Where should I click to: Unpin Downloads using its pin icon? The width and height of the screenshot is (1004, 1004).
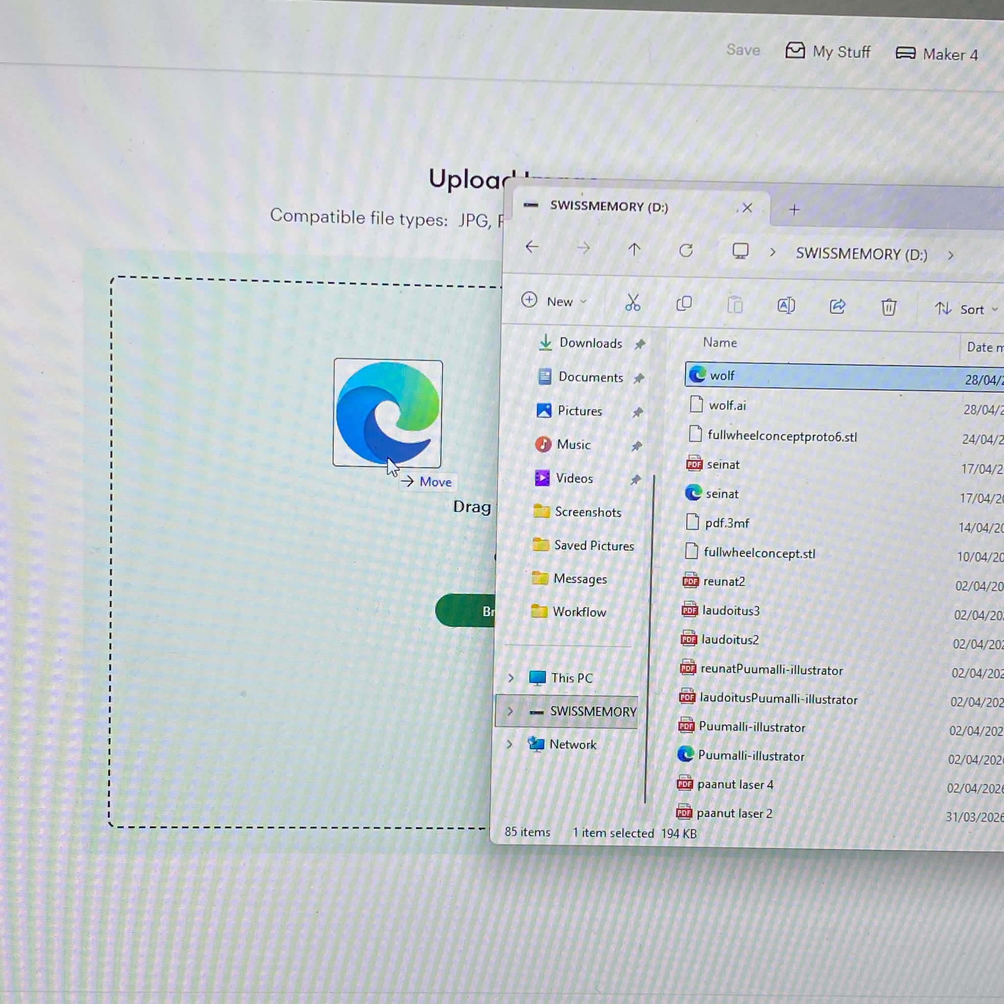tap(640, 344)
